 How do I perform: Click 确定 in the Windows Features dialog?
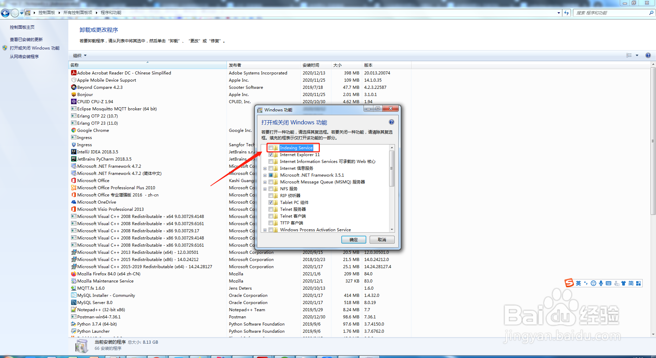(354, 240)
